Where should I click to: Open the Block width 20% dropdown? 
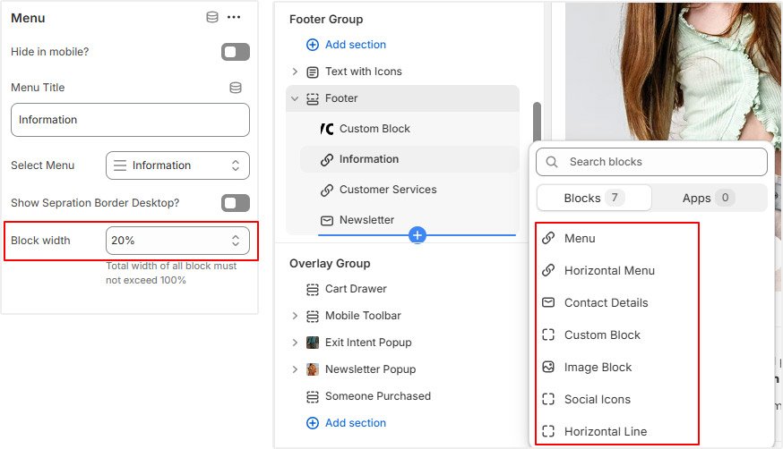(177, 241)
